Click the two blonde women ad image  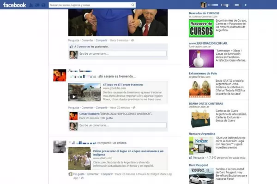200,89
